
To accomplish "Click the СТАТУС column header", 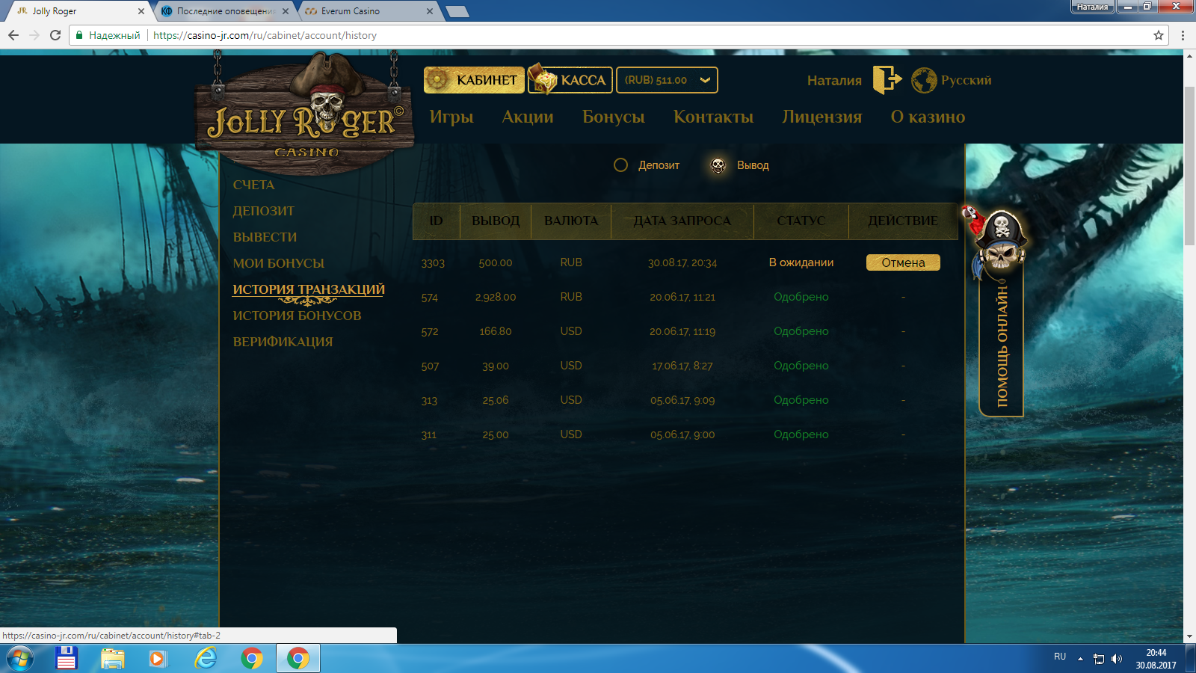I will pos(801,221).
